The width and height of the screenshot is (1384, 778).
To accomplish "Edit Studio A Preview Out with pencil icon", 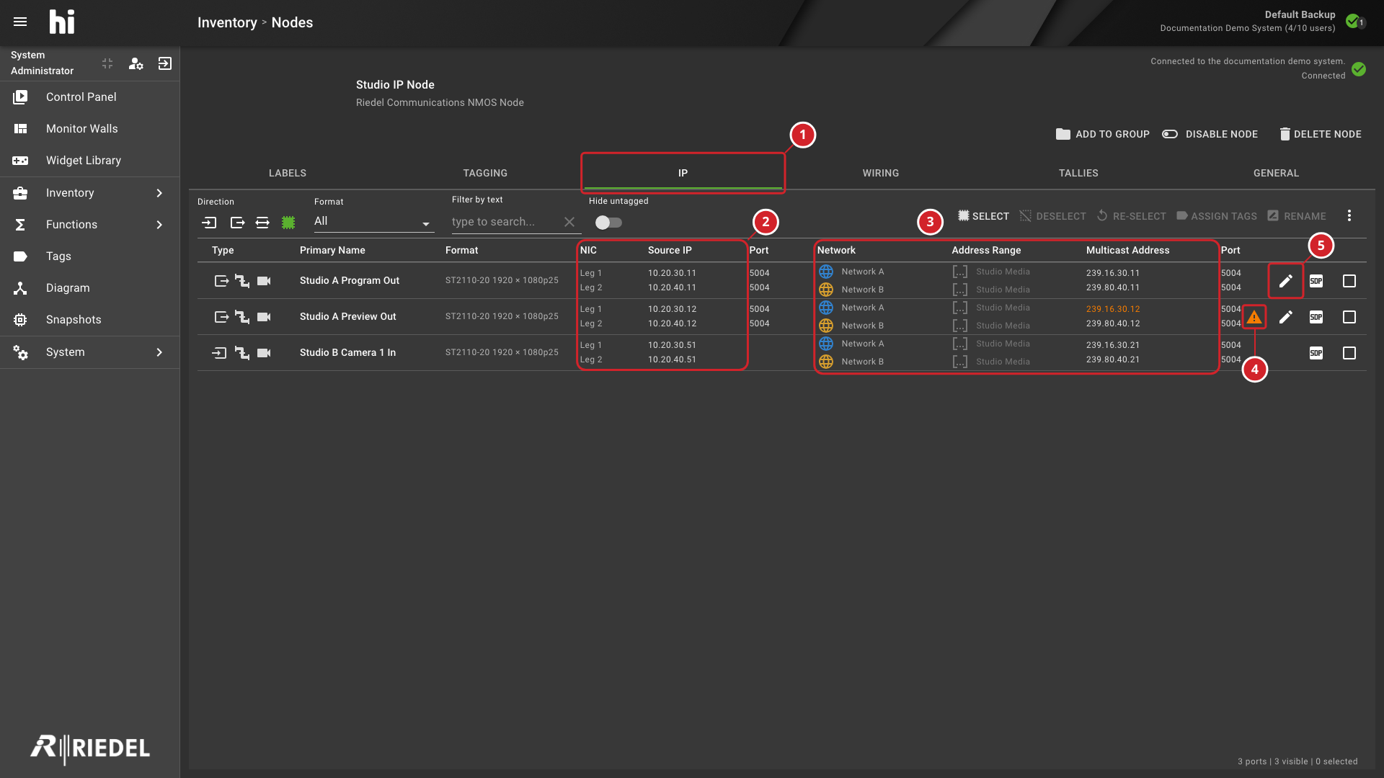I will 1285,317.
